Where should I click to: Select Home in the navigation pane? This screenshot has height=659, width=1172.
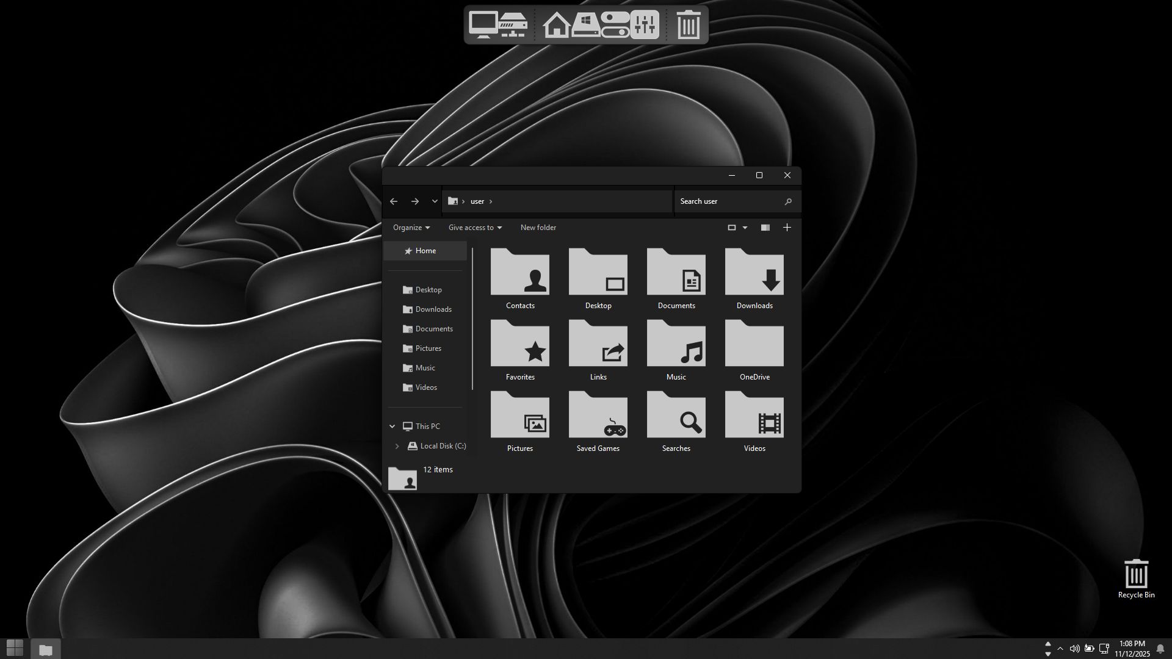click(425, 251)
